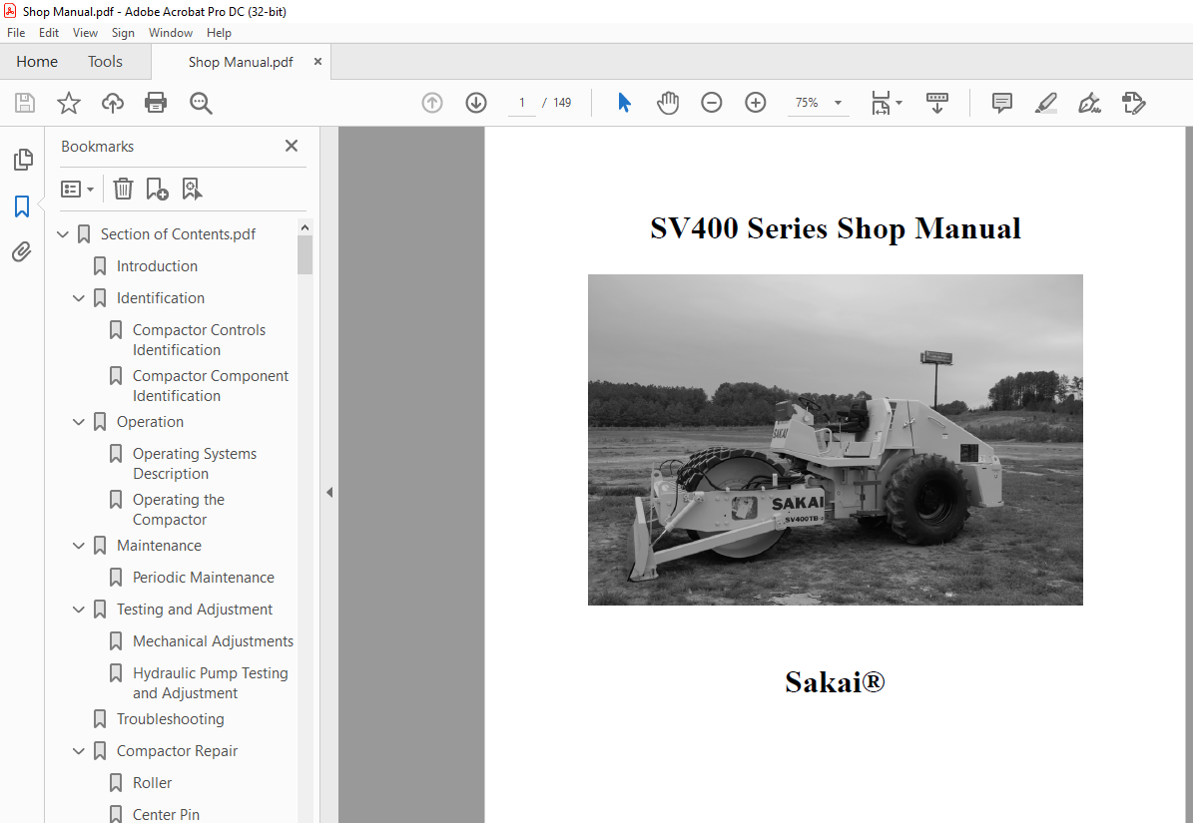The height and width of the screenshot is (823, 1193).
Task: Go to previous page arrow
Action: [x=432, y=103]
